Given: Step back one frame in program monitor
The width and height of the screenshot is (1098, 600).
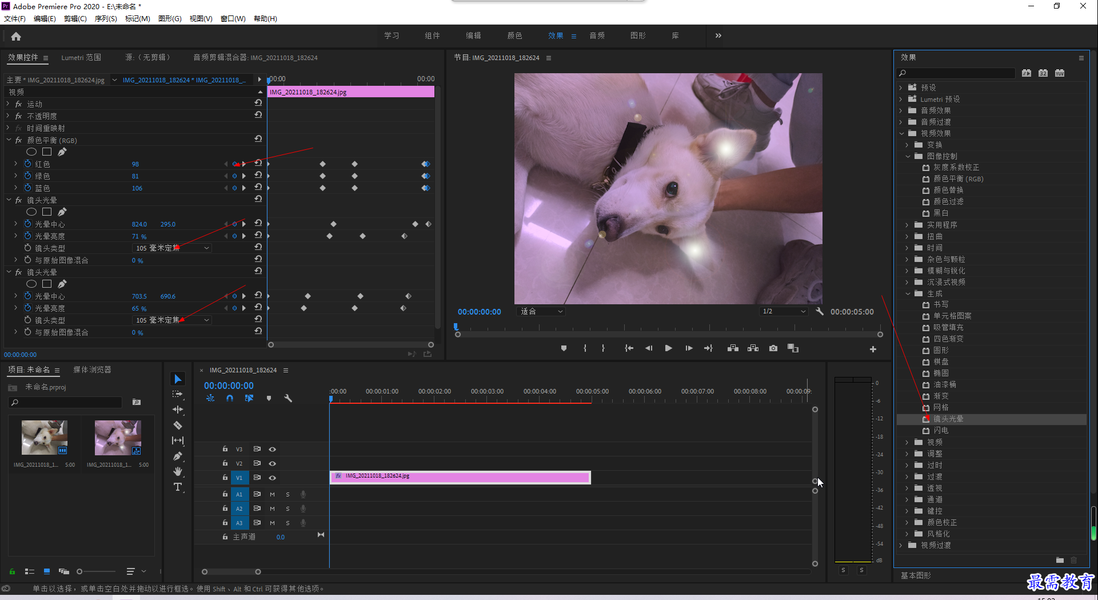Looking at the screenshot, I should point(649,348).
